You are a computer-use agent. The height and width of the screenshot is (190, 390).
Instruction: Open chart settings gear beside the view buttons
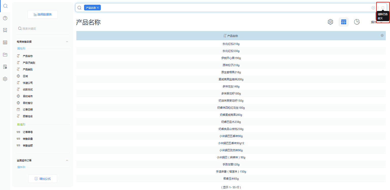click(330, 22)
